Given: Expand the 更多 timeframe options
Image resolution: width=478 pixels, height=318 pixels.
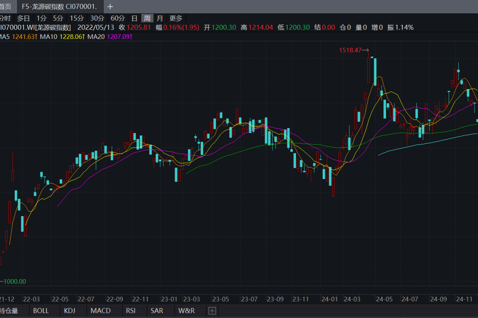Looking at the screenshot, I should pos(176,18).
